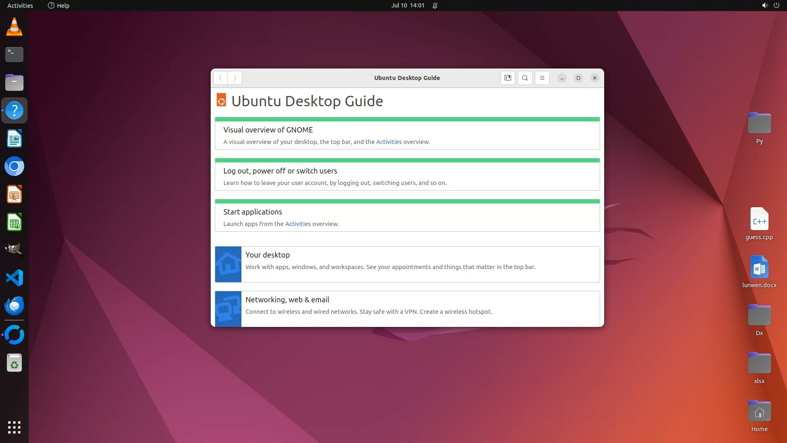Open the Start applications topic
The height and width of the screenshot is (443, 787).
tap(252, 212)
